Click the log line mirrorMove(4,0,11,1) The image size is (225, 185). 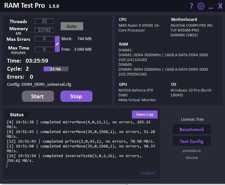pyautogui.click(x=79, y=124)
